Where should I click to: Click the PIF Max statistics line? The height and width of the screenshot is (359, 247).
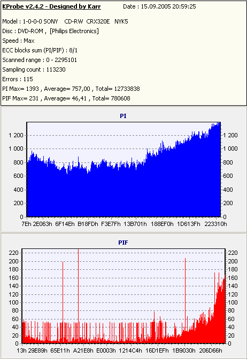[x=66, y=98]
